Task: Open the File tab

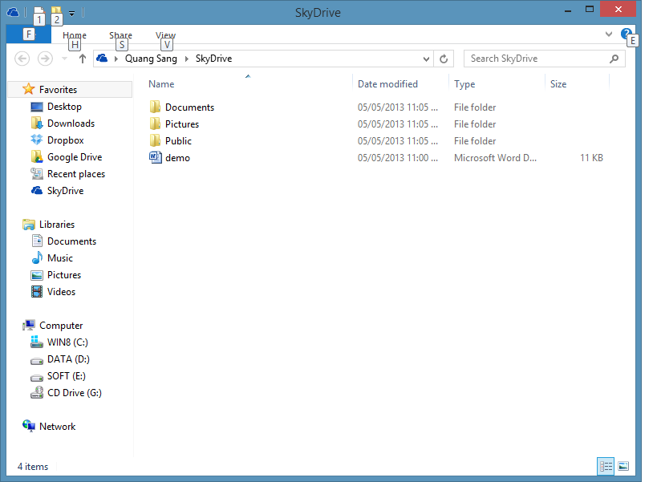Action: point(29,34)
